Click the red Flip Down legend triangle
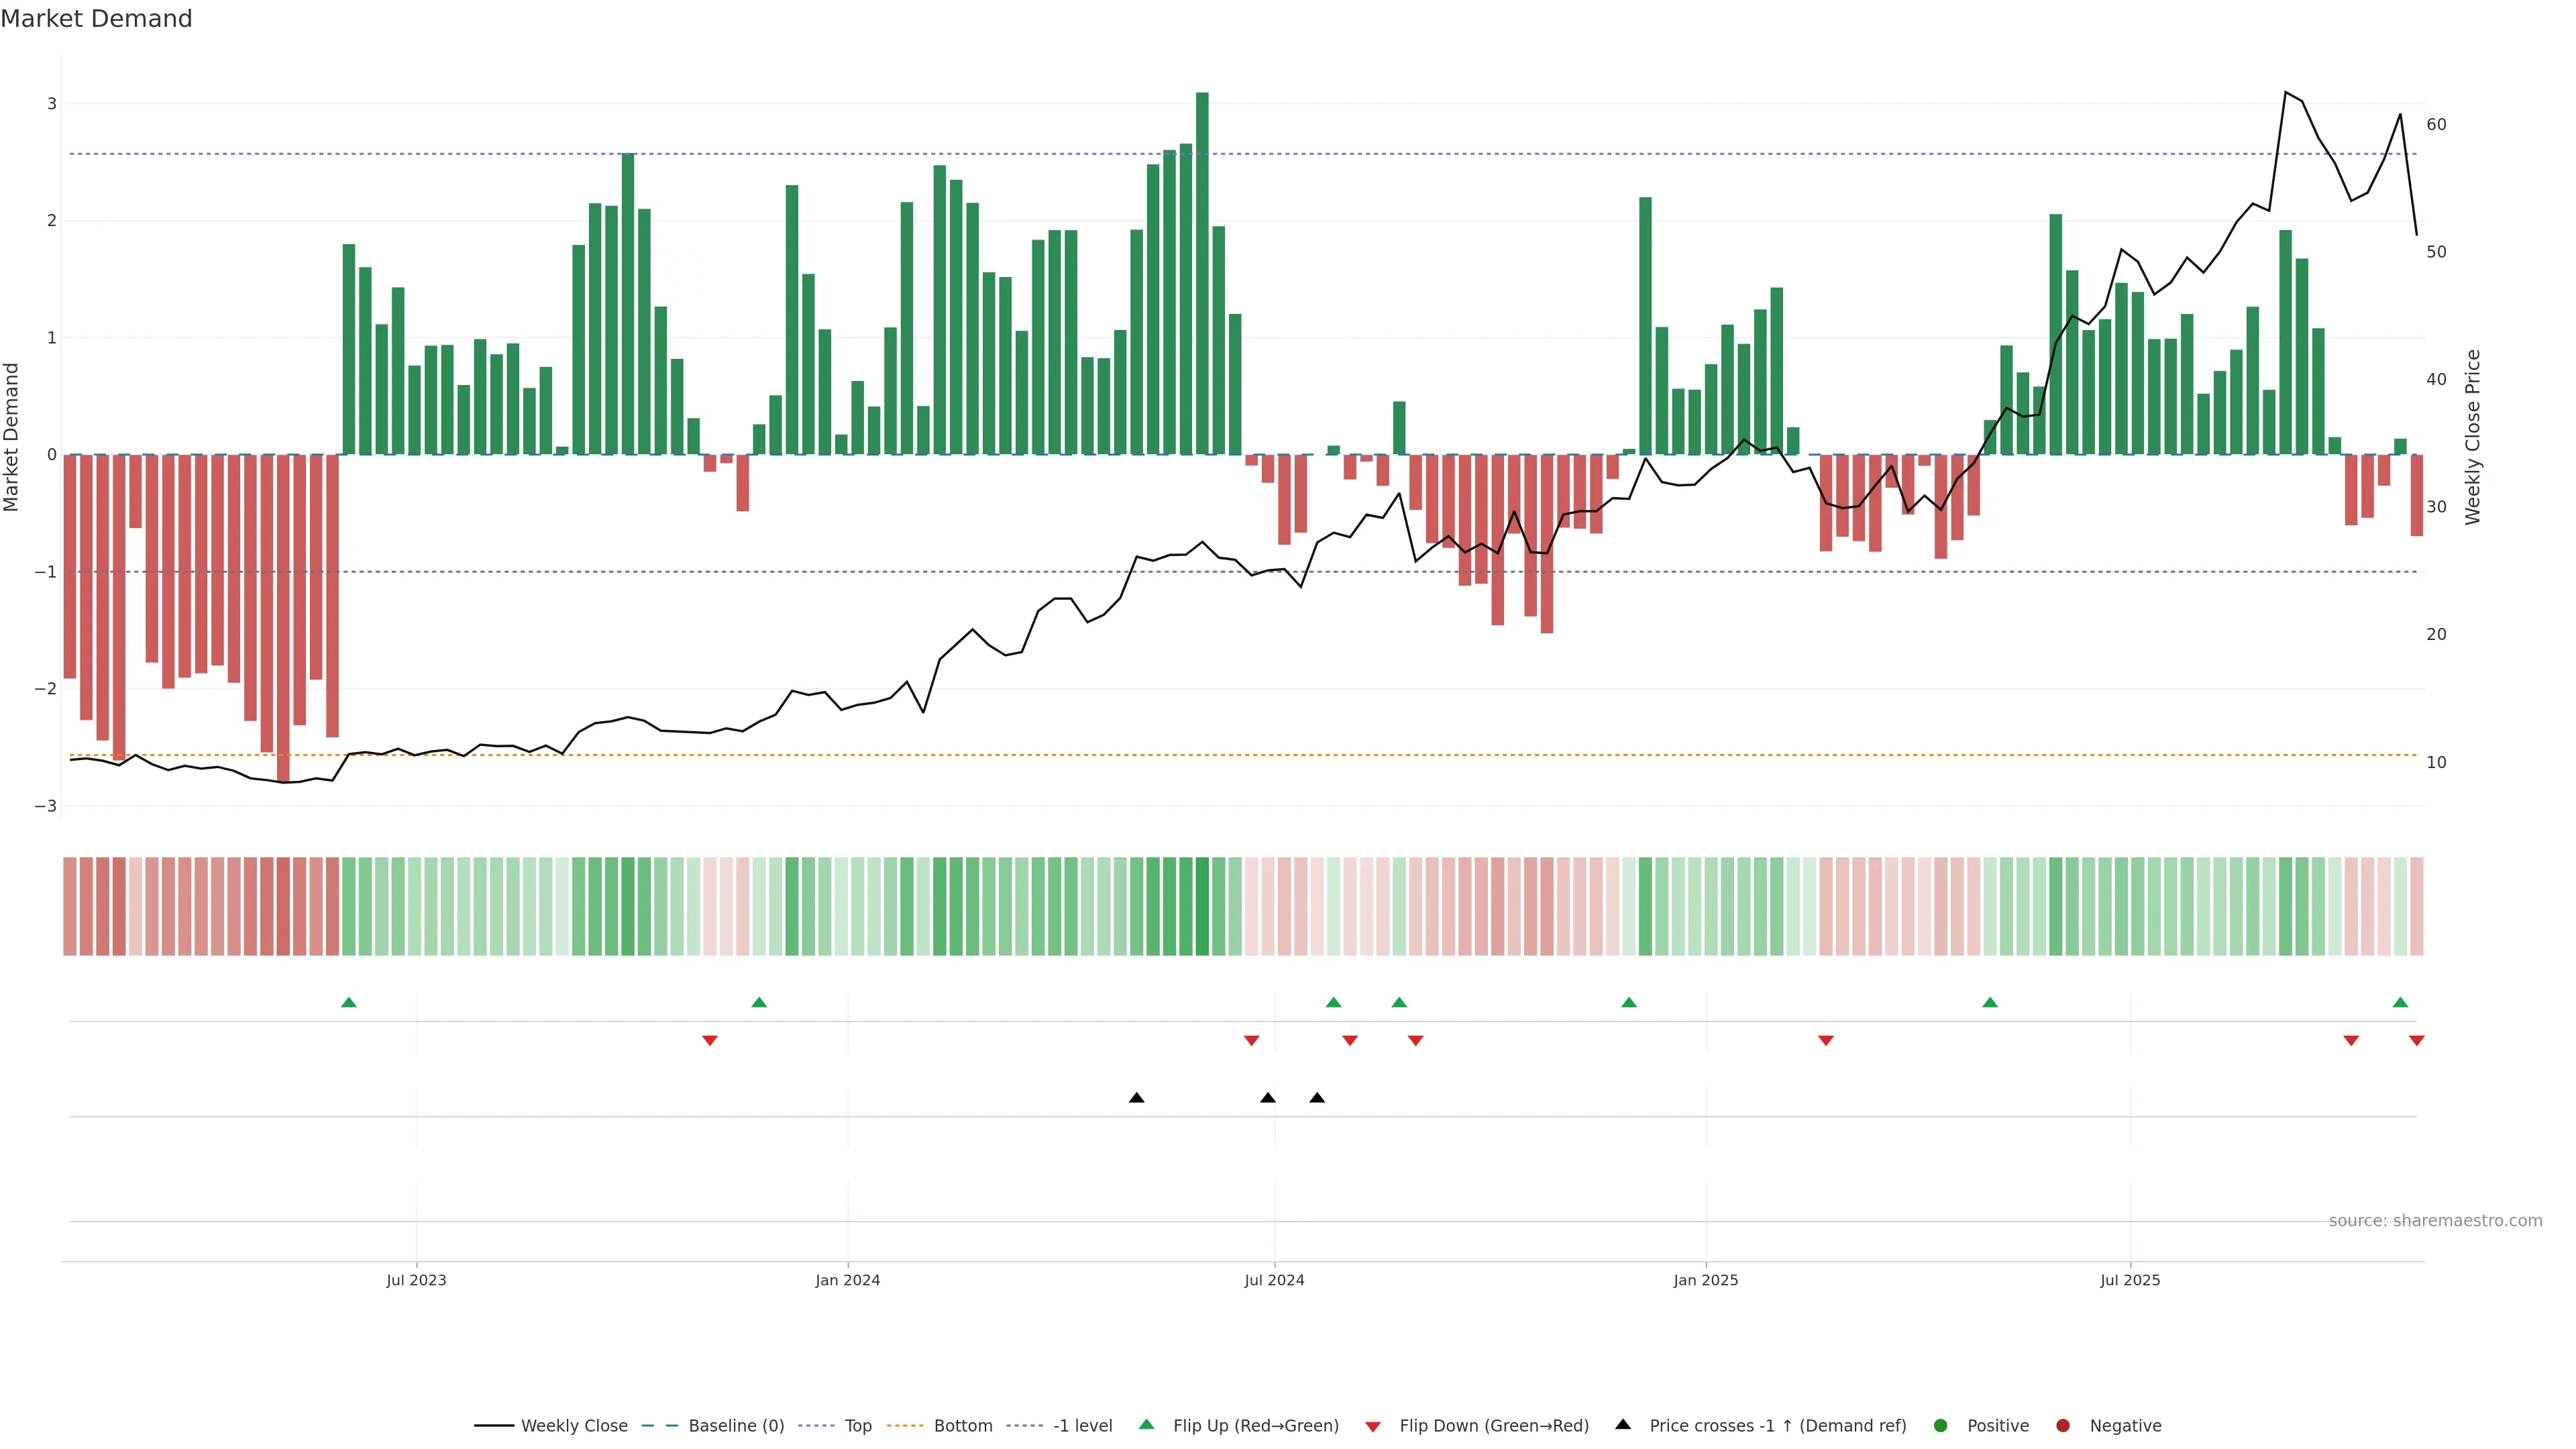The image size is (2576, 1449). [x=1372, y=1426]
